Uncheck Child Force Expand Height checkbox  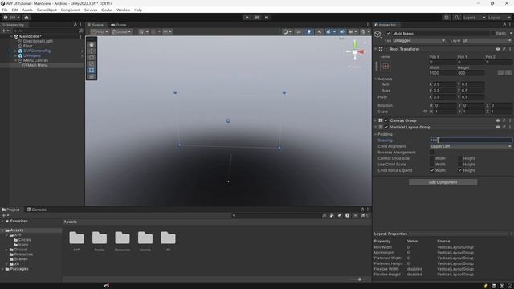pyautogui.click(x=459, y=170)
